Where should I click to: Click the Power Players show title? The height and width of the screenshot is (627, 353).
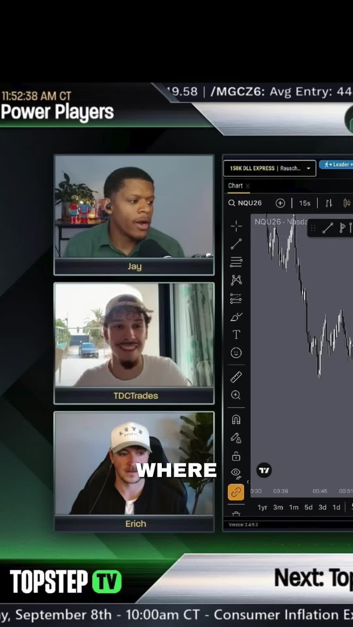tap(57, 112)
